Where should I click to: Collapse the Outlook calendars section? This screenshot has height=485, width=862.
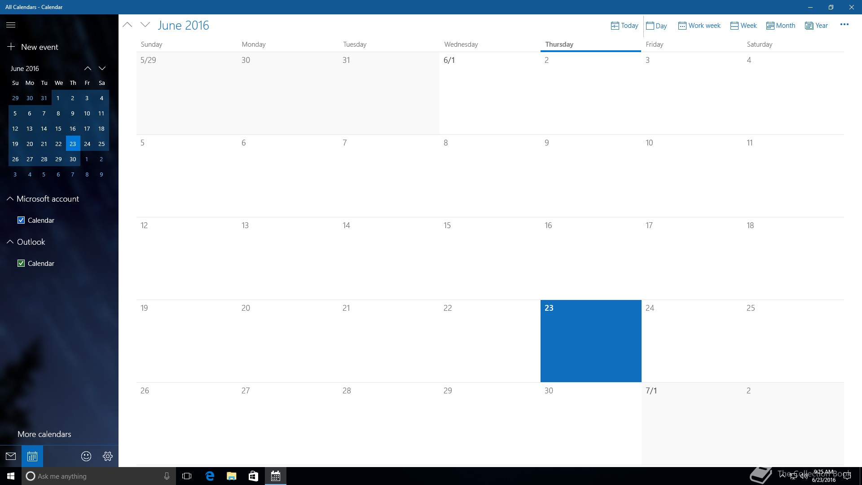coord(10,242)
